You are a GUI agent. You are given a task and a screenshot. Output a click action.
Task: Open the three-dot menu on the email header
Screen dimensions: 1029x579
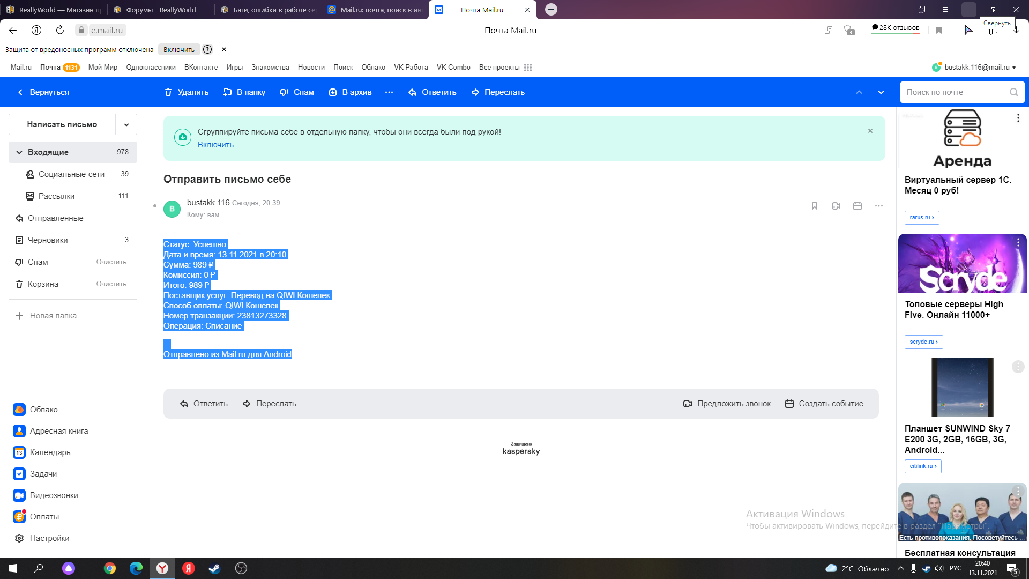point(879,206)
